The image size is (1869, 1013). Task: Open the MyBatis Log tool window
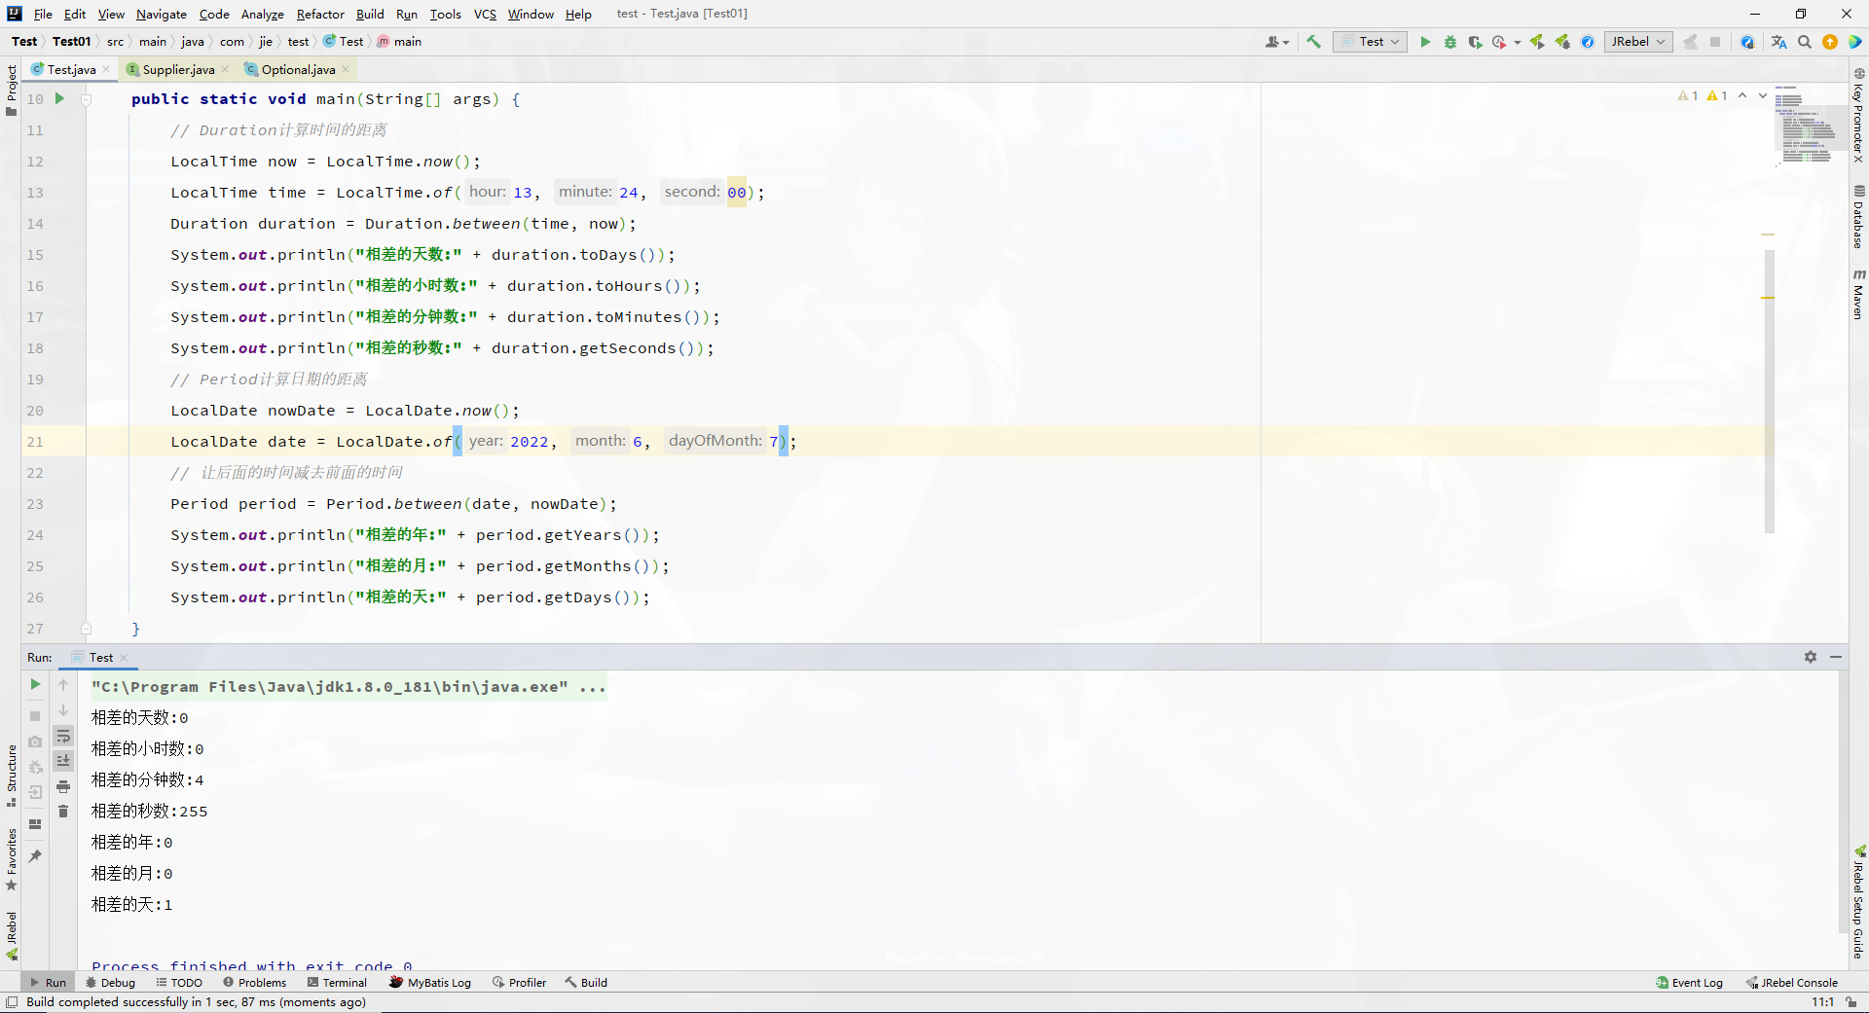(x=430, y=982)
